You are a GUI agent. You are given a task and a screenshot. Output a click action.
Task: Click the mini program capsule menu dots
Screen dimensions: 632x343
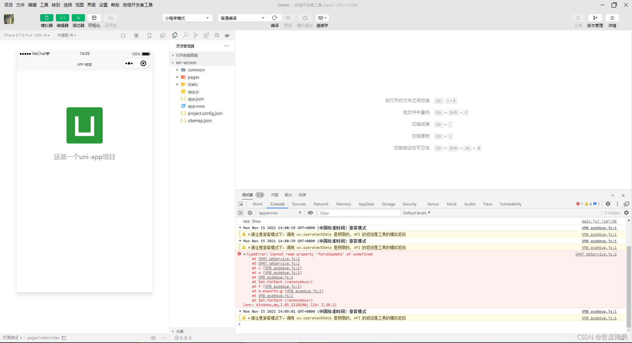pos(129,64)
